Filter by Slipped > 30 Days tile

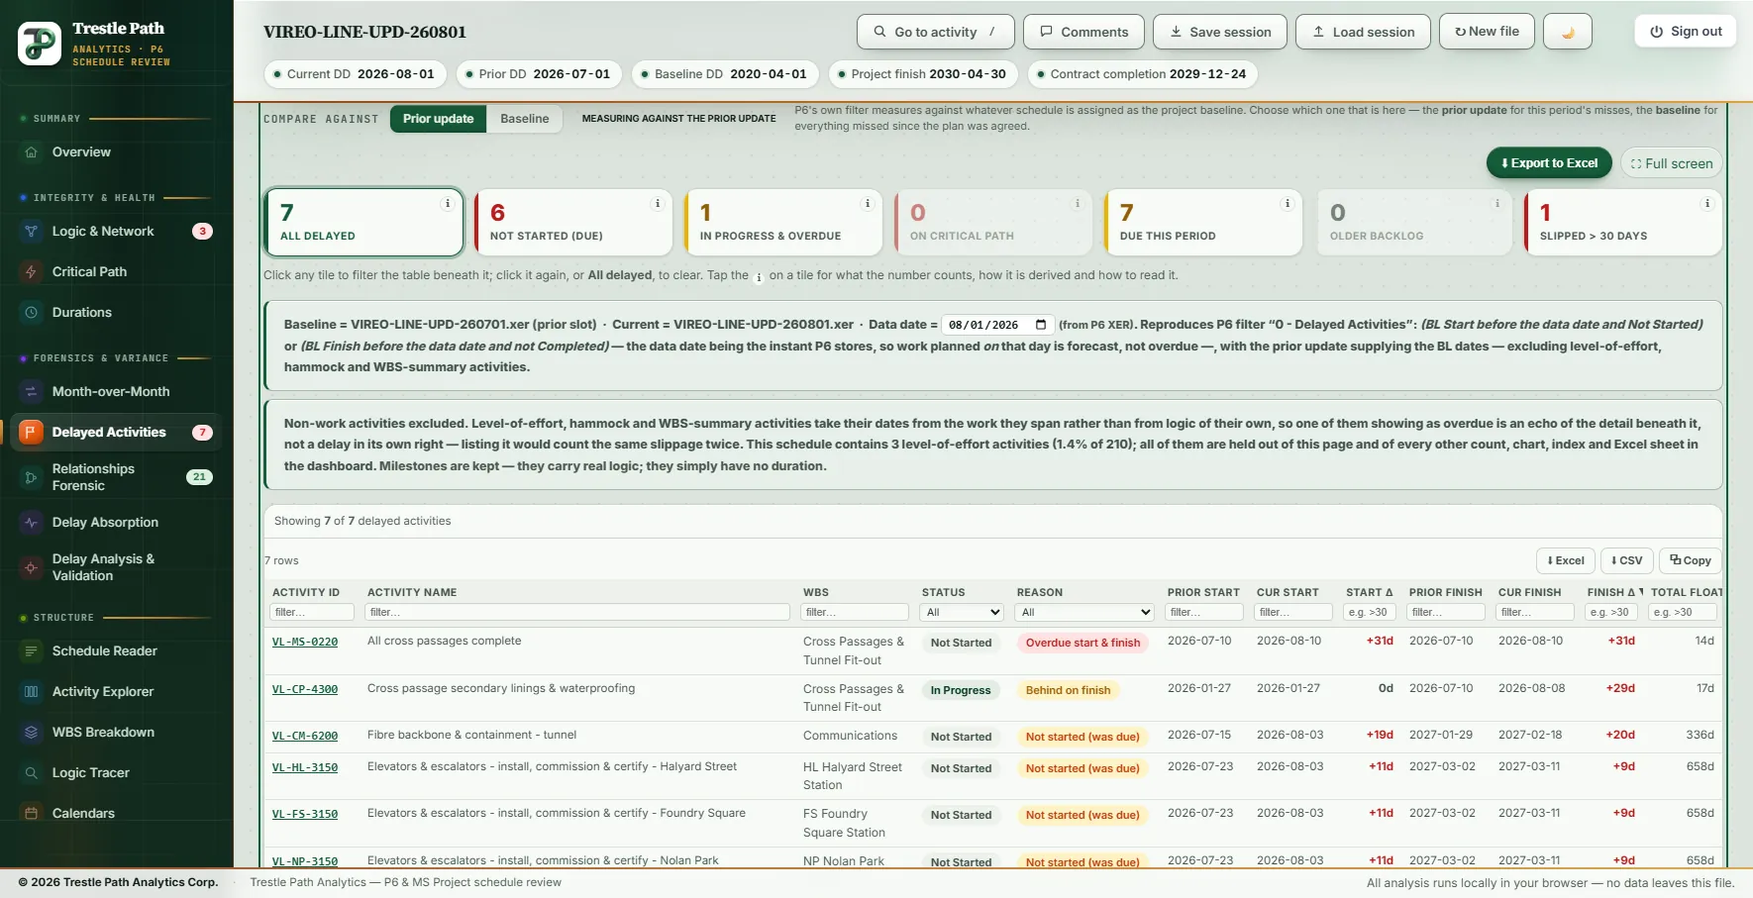1623,223
